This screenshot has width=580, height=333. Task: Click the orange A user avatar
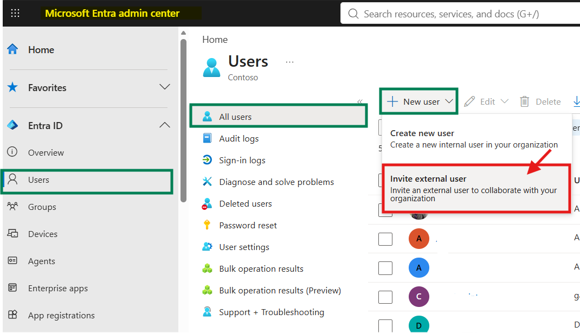[x=418, y=239]
